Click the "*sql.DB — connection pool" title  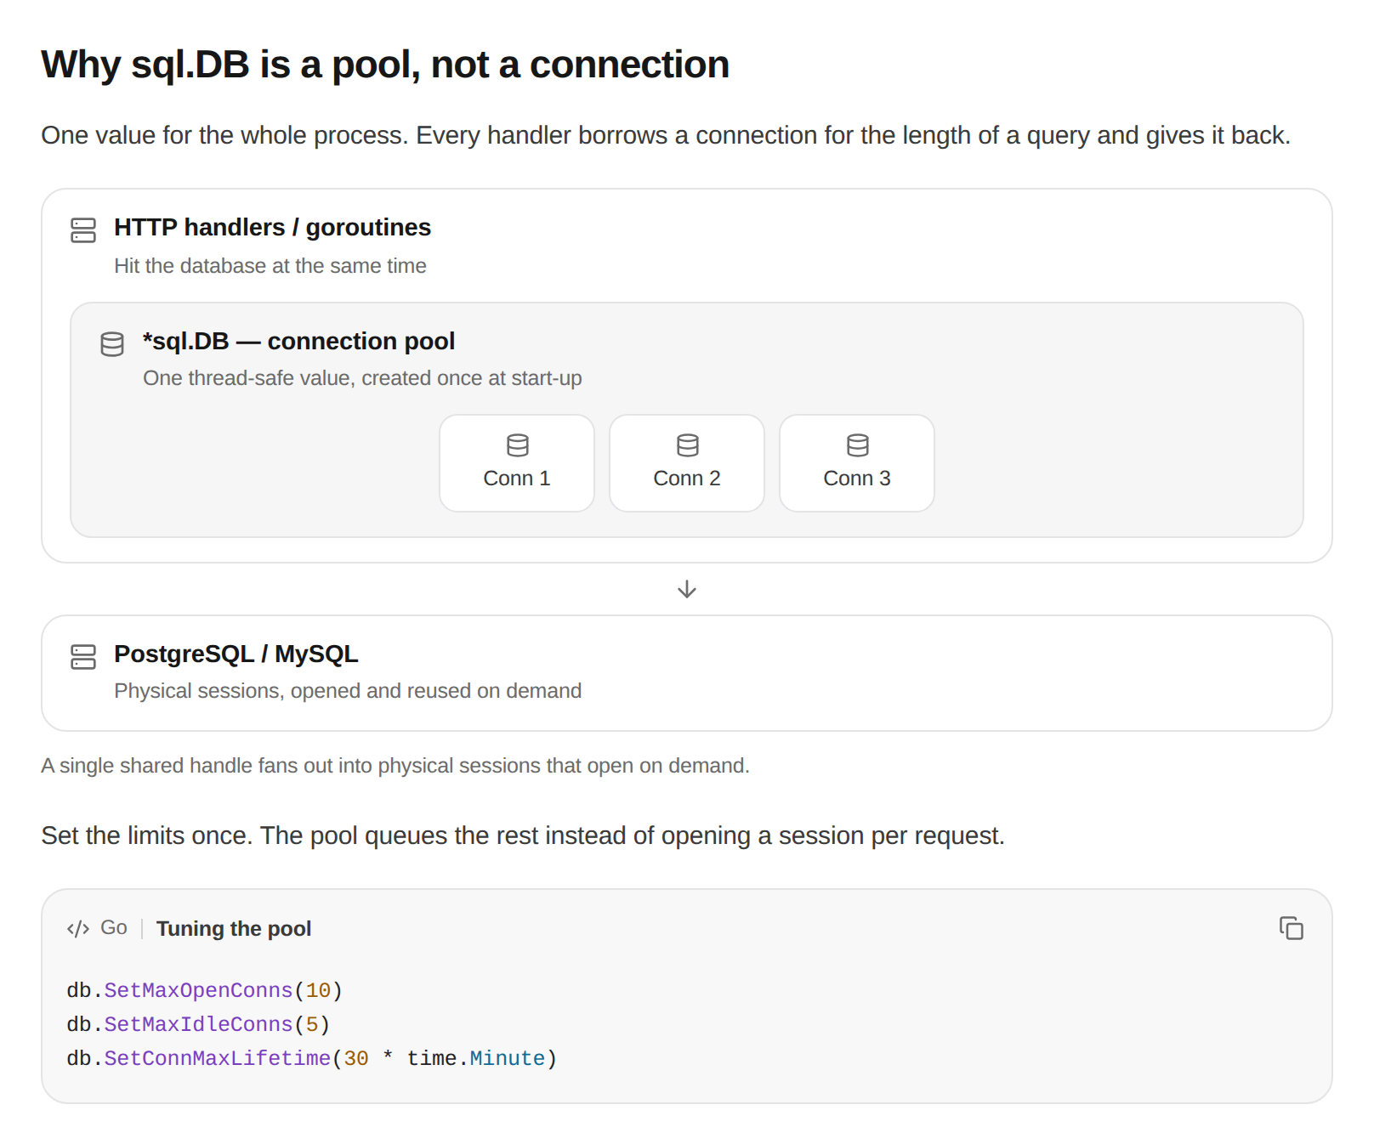tap(298, 341)
